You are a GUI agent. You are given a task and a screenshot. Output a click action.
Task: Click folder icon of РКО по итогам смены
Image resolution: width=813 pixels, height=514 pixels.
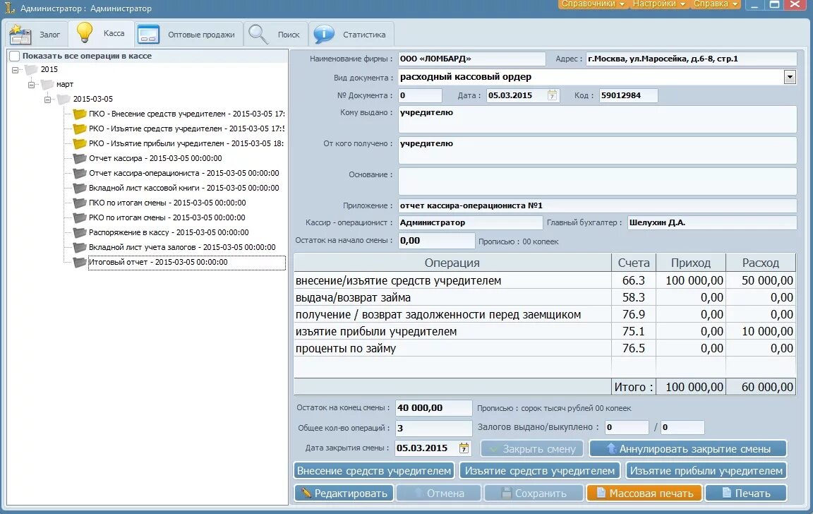point(79,218)
